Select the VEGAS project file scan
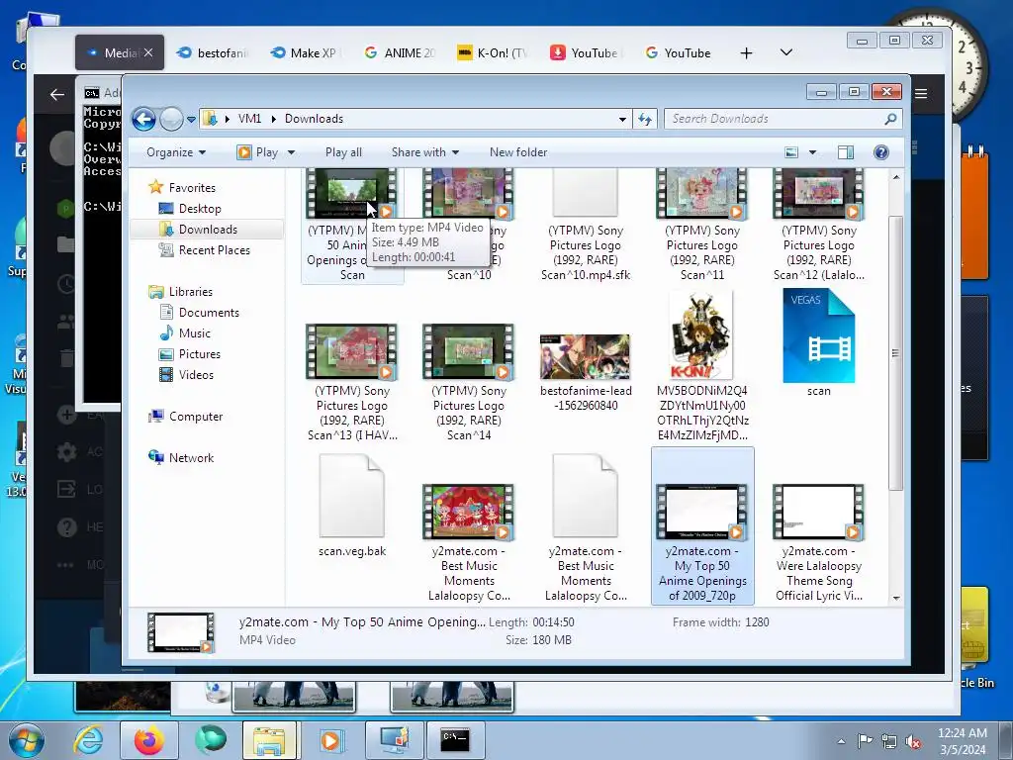The image size is (1013, 760). tap(818, 342)
